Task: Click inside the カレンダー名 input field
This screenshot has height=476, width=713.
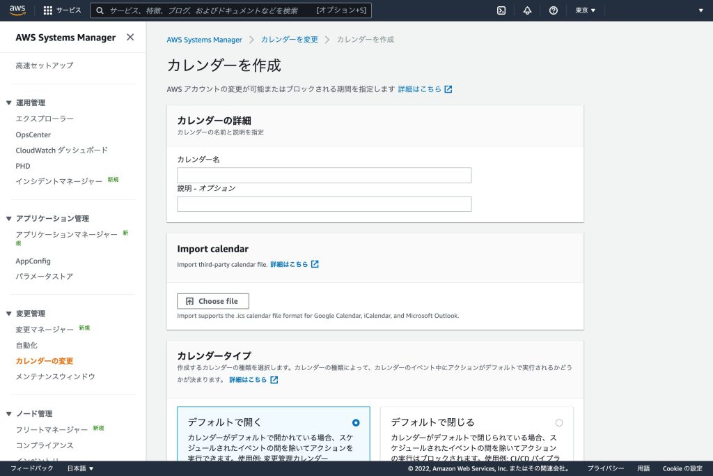Action: click(x=324, y=175)
